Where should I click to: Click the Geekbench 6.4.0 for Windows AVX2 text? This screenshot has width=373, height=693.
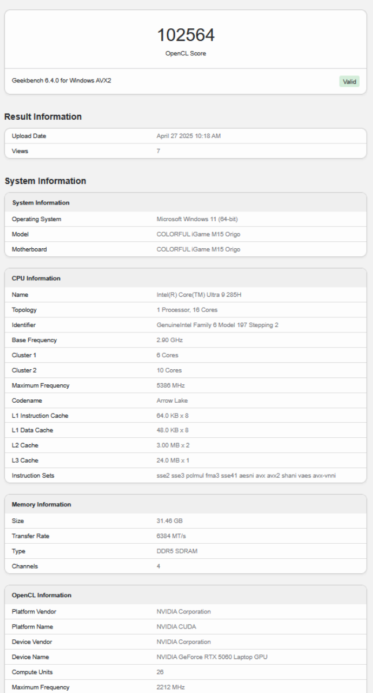[x=62, y=81]
